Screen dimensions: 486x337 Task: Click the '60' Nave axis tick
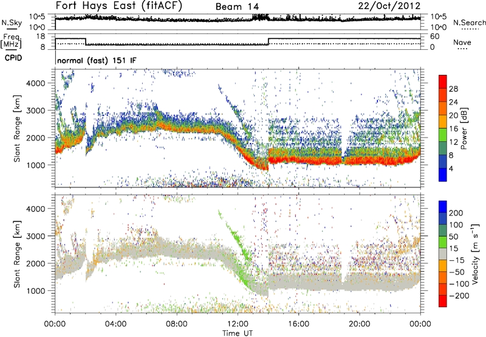[x=434, y=36]
